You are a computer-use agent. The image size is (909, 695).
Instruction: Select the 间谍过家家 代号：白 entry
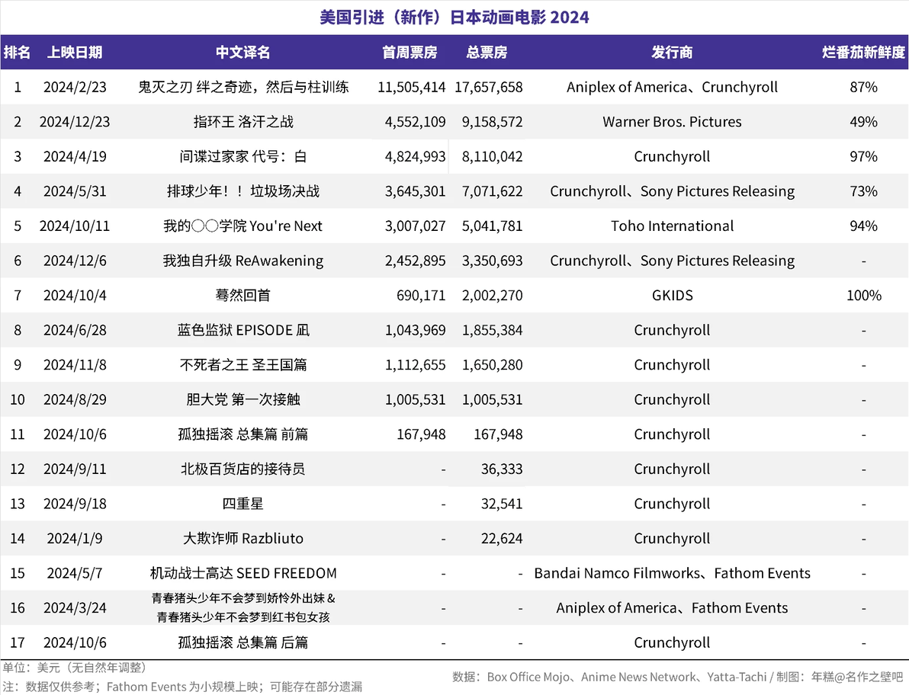coord(243,156)
